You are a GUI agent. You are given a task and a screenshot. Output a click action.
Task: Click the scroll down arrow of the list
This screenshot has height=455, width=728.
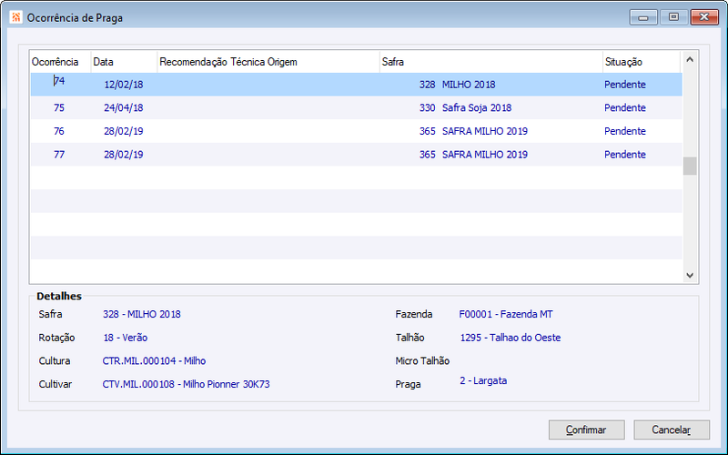tap(690, 276)
